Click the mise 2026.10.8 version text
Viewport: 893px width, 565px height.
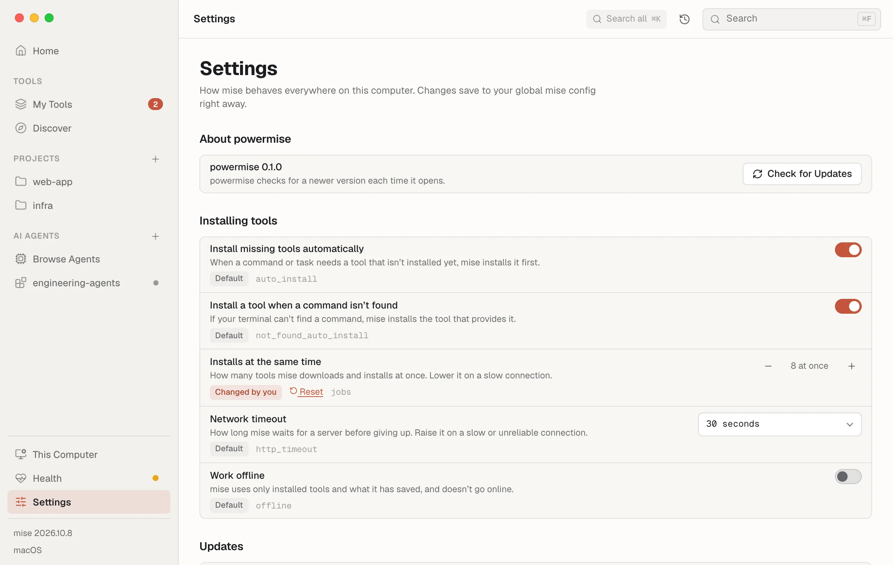(x=43, y=533)
